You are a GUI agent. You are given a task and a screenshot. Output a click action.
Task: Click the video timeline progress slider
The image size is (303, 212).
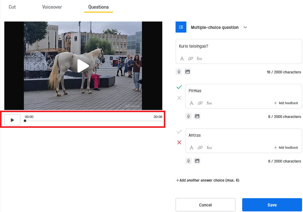(93, 121)
